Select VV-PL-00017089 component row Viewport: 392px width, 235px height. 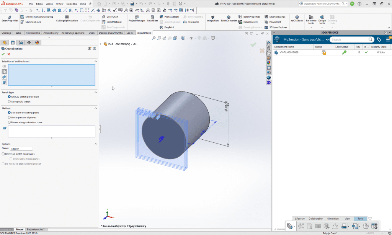pos(332,52)
